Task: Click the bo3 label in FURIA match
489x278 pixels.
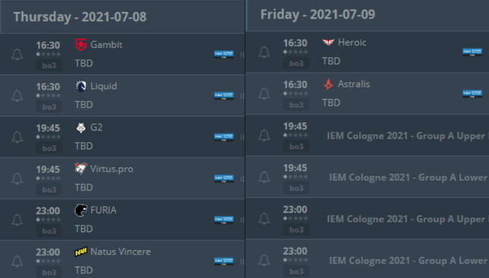Action: pyautogui.click(x=50, y=231)
